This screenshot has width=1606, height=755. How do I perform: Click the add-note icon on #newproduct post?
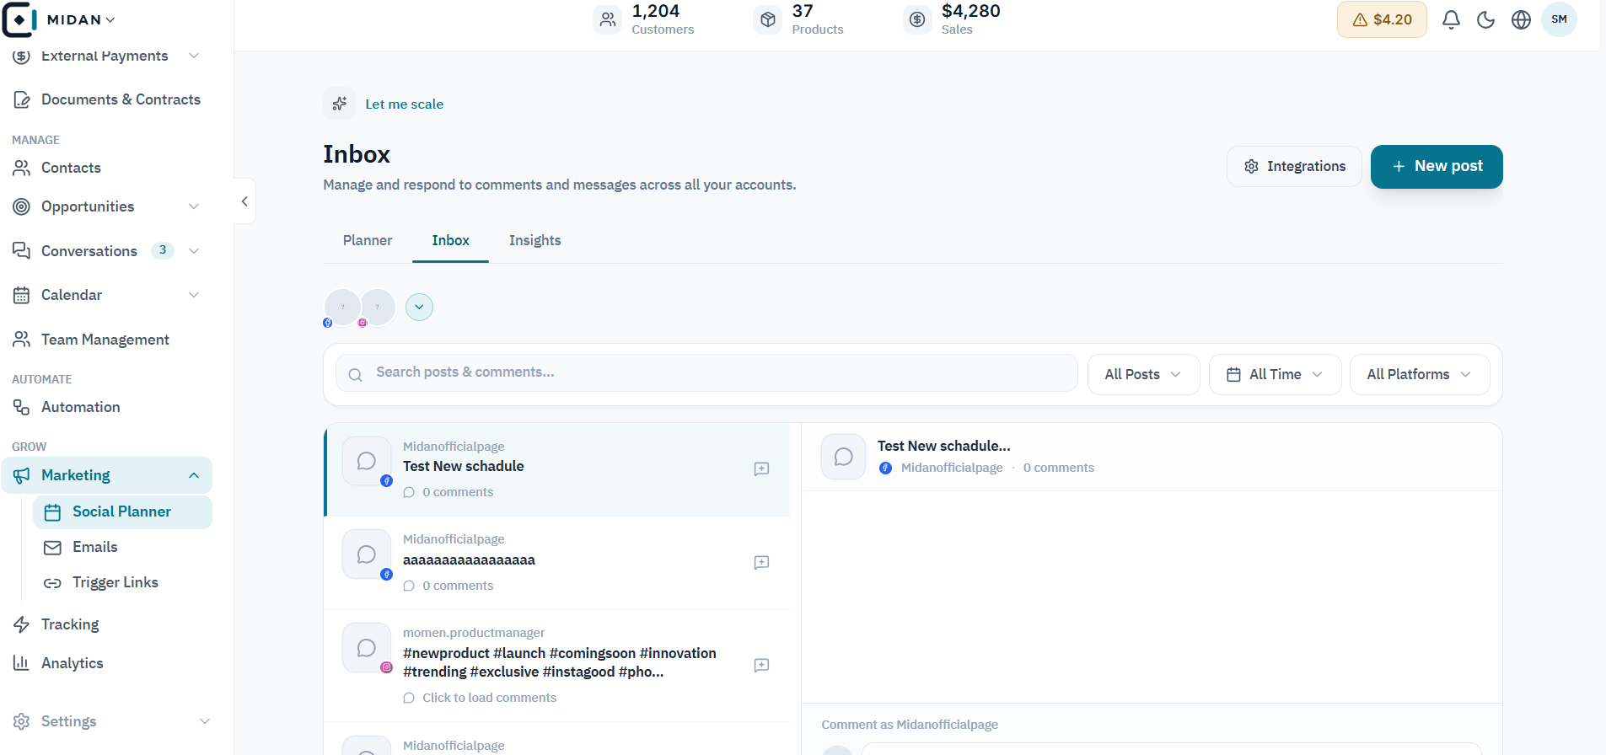[761, 666]
